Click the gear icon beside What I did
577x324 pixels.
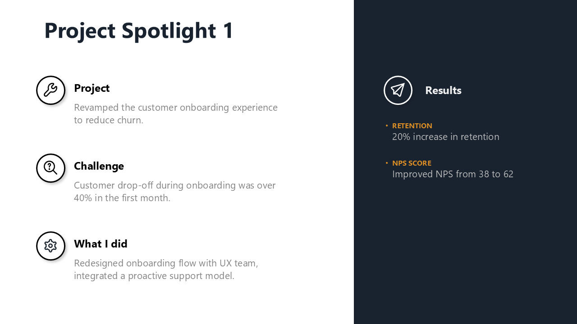(50, 246)
